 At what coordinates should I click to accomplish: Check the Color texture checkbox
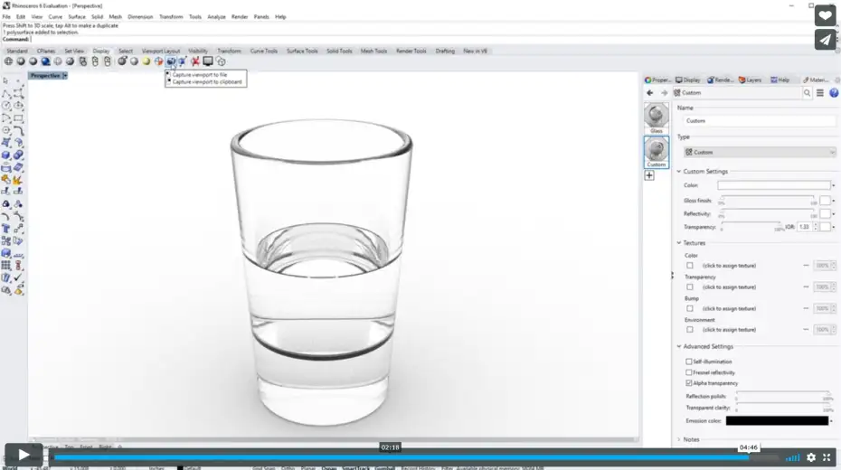click(x=690, y=266)
